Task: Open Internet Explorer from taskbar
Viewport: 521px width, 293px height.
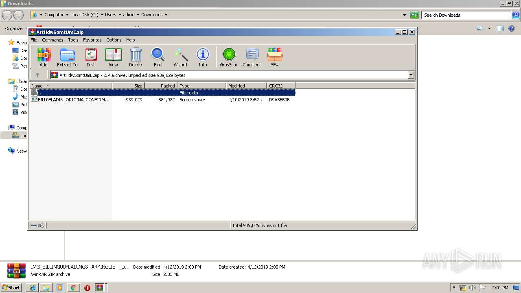Action: pyautogui.click(x=33, y=288)
